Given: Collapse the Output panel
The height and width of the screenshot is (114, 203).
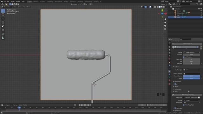Looking at the screenshot, I should tap(176, 92).
